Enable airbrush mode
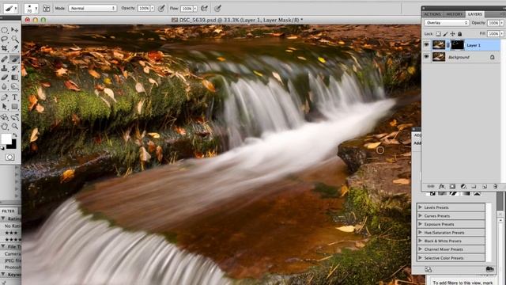 (204, 9)
